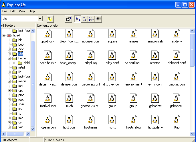This screenshot has height=142, width=196.
Task: Select the deluser.conf file icon
Action: pos(69,77)
